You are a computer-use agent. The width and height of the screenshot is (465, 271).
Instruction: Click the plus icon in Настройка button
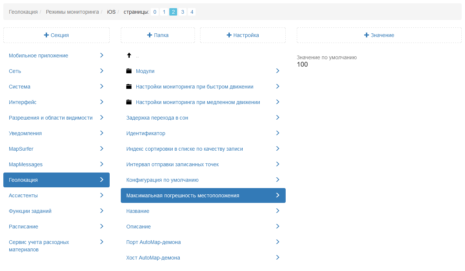(x=229, y=35)
